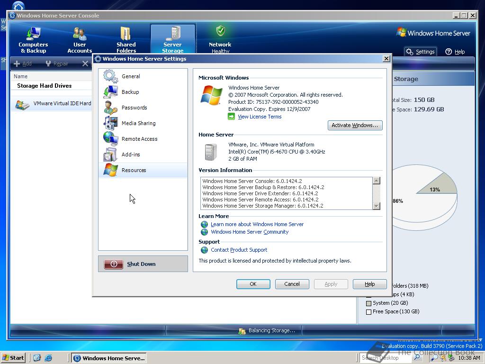Open Windows Home Server Community link
The width and height of the screenshot is (485, 364).
[x=250, y=232]
